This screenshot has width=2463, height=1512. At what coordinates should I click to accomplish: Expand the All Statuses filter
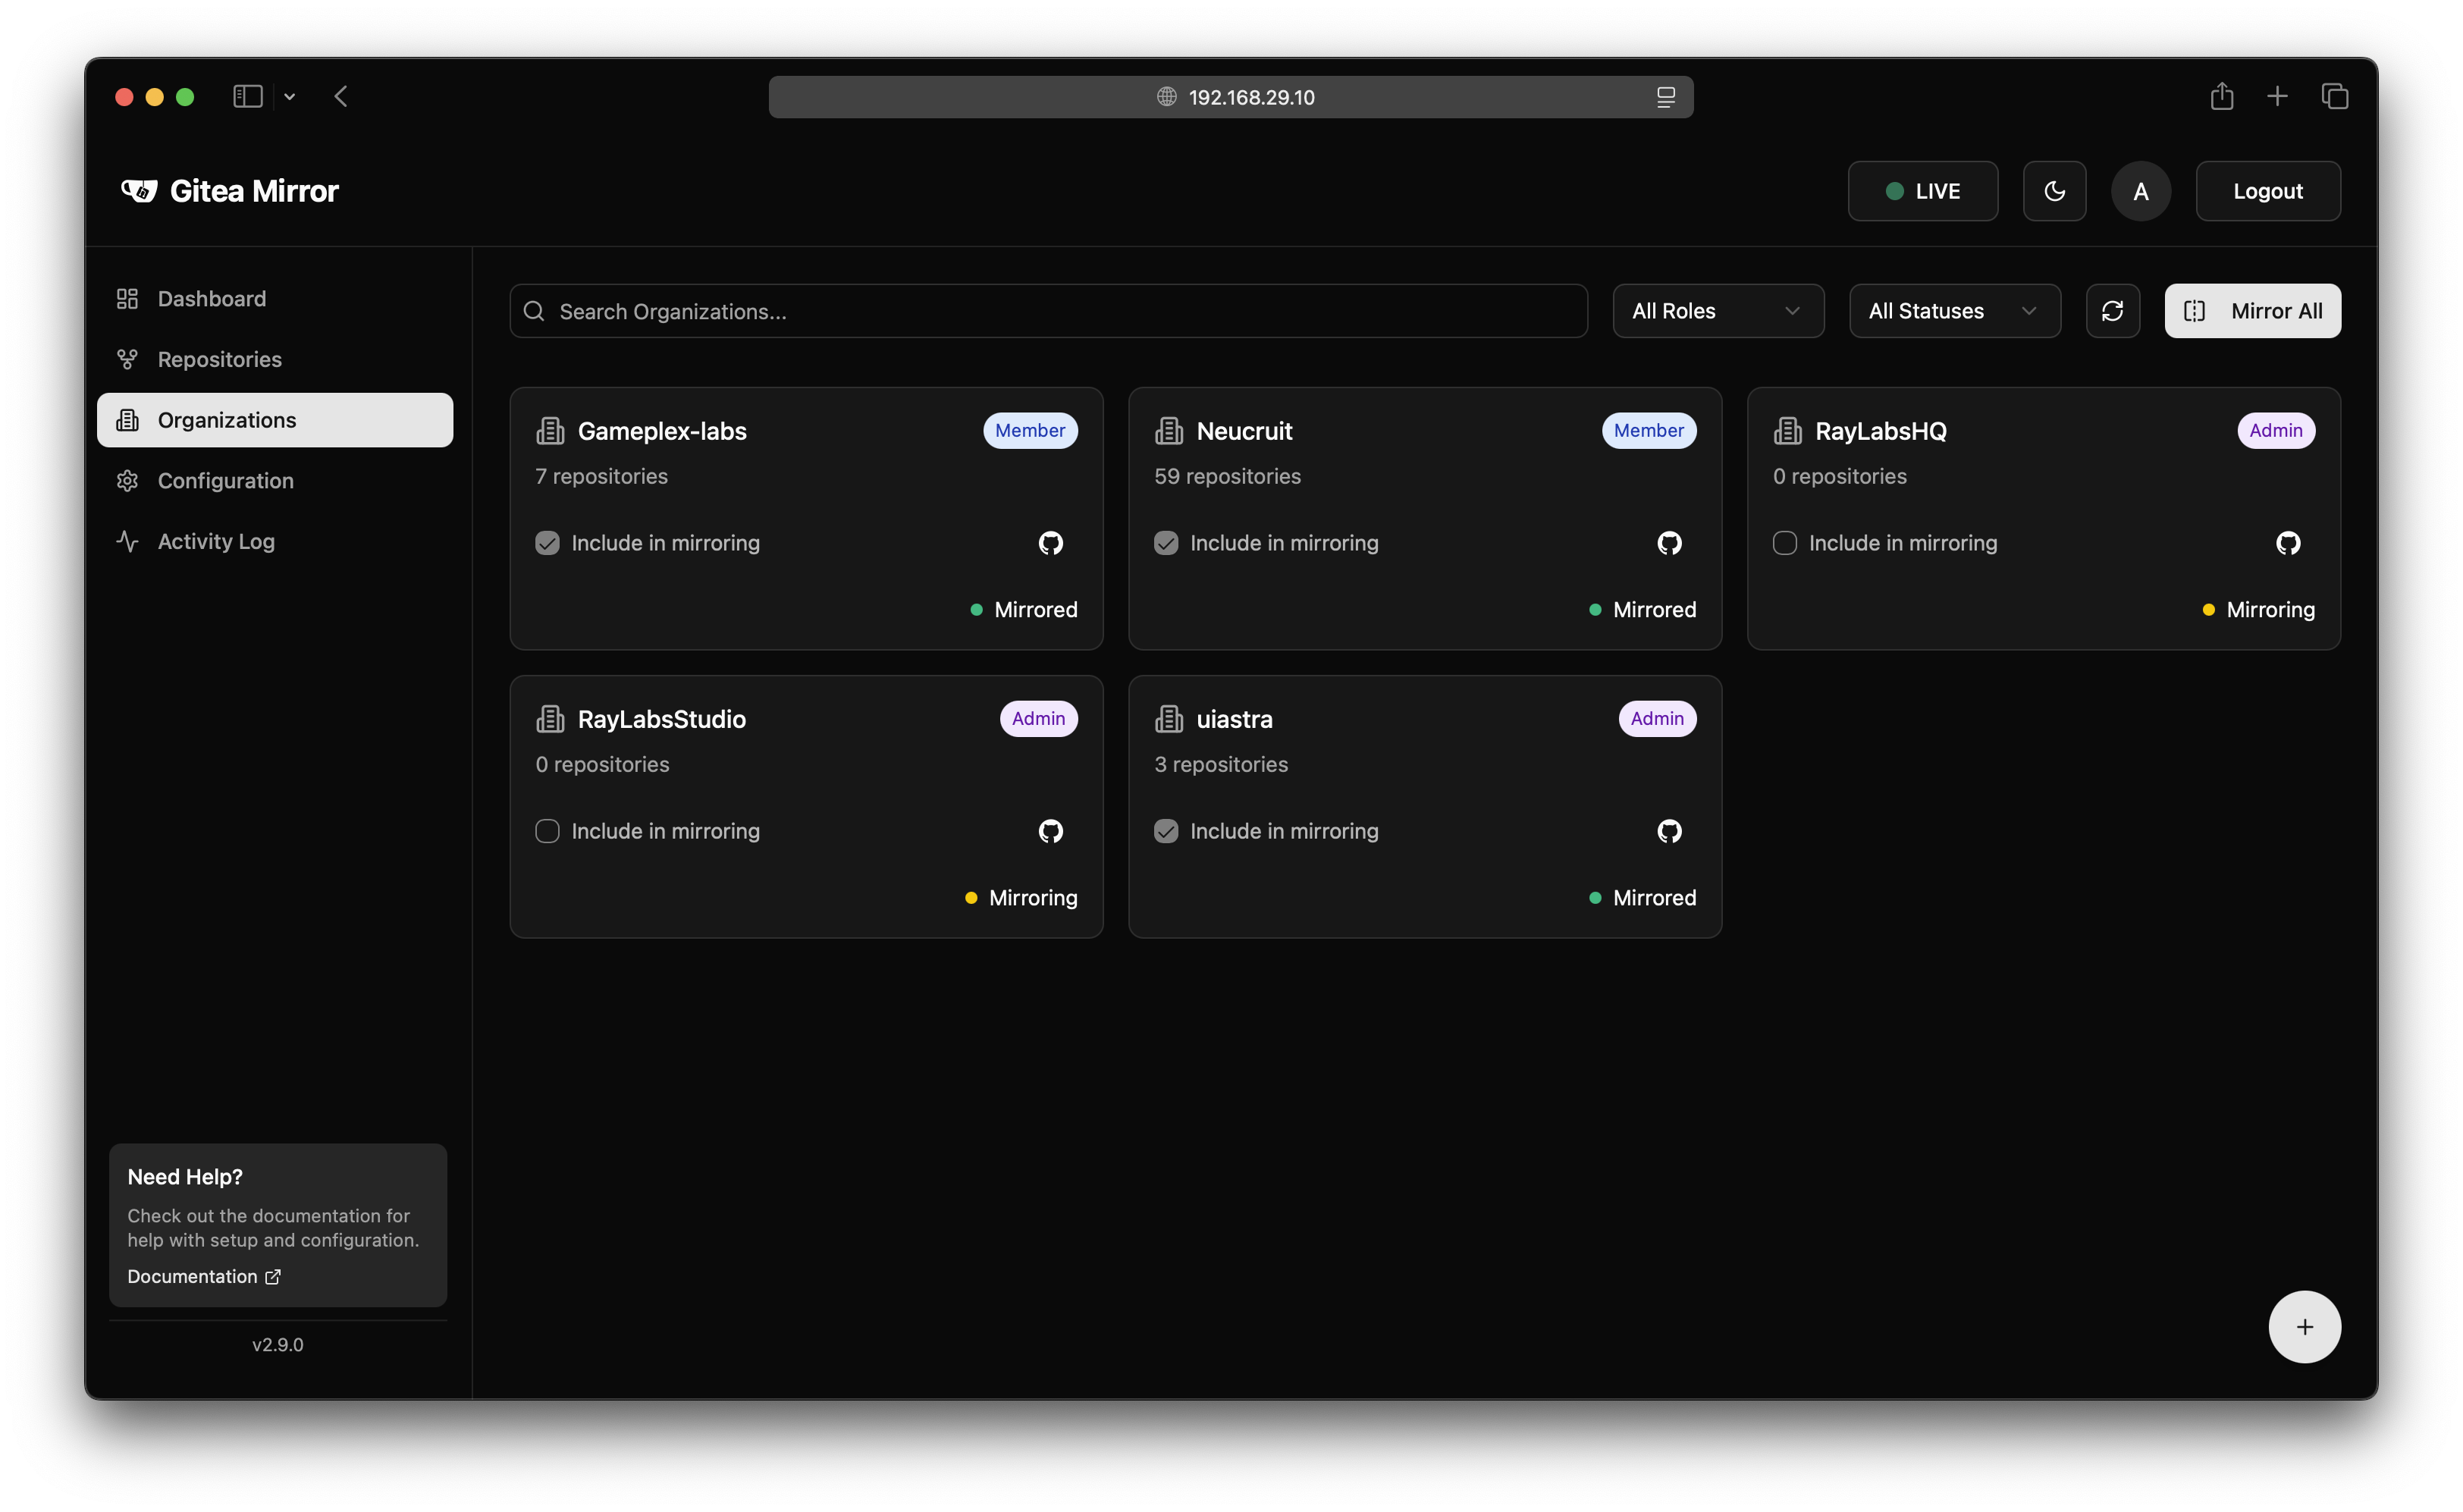pyautogui.click(x=1954, y=311)
